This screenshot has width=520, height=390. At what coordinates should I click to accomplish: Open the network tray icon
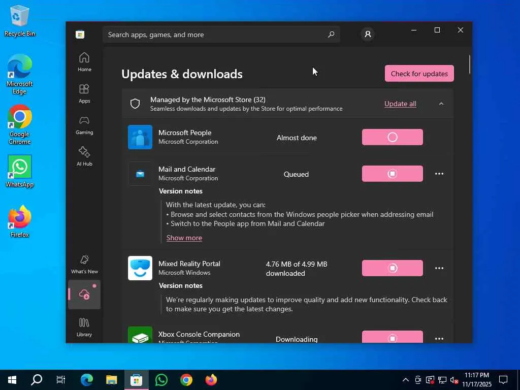pos(442,380)
